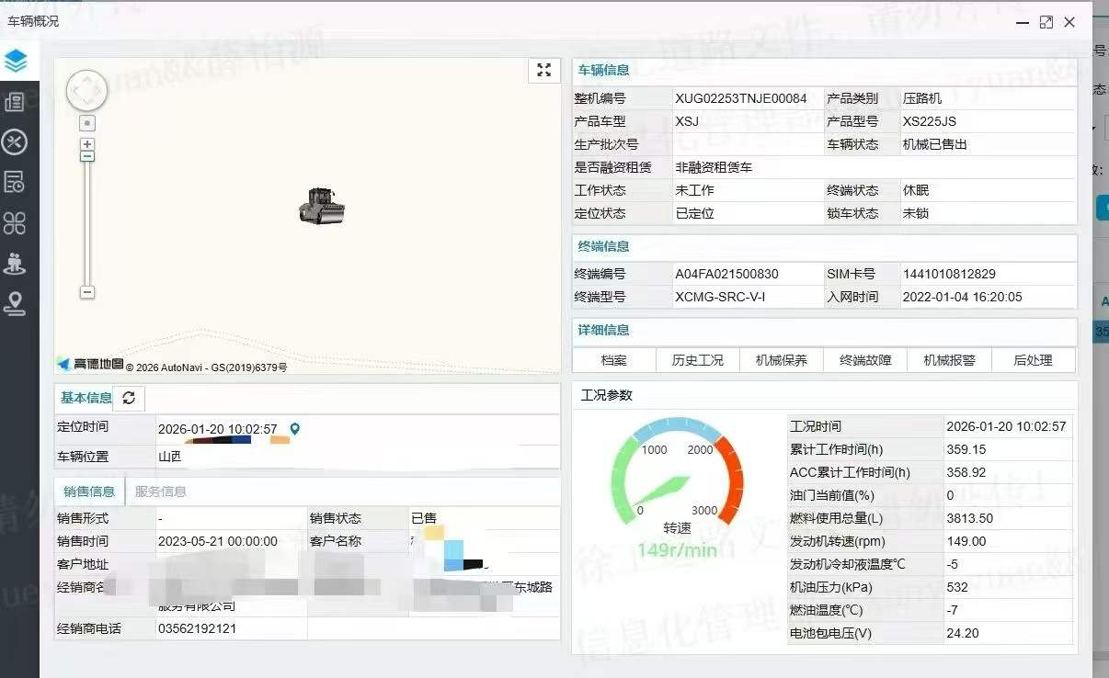Screen dimensions: 1109x678
Task: Open the document list sidebar icon
Action: [15, 102]
